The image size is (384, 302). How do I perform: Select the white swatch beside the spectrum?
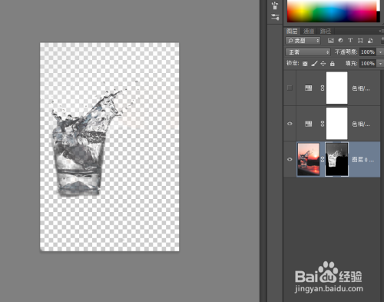[379, 5]
